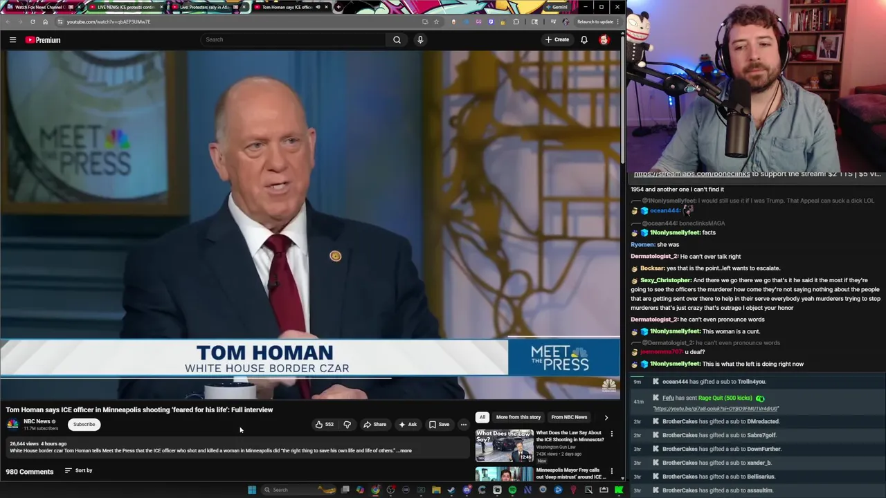The image size is (886, 498).
Task: Reload the page with the refresh icon
Action: (33, 21)
